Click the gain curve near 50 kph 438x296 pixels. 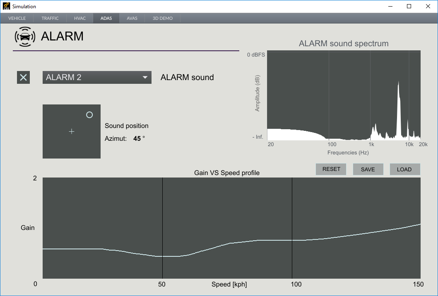click(x=162, y=256)
